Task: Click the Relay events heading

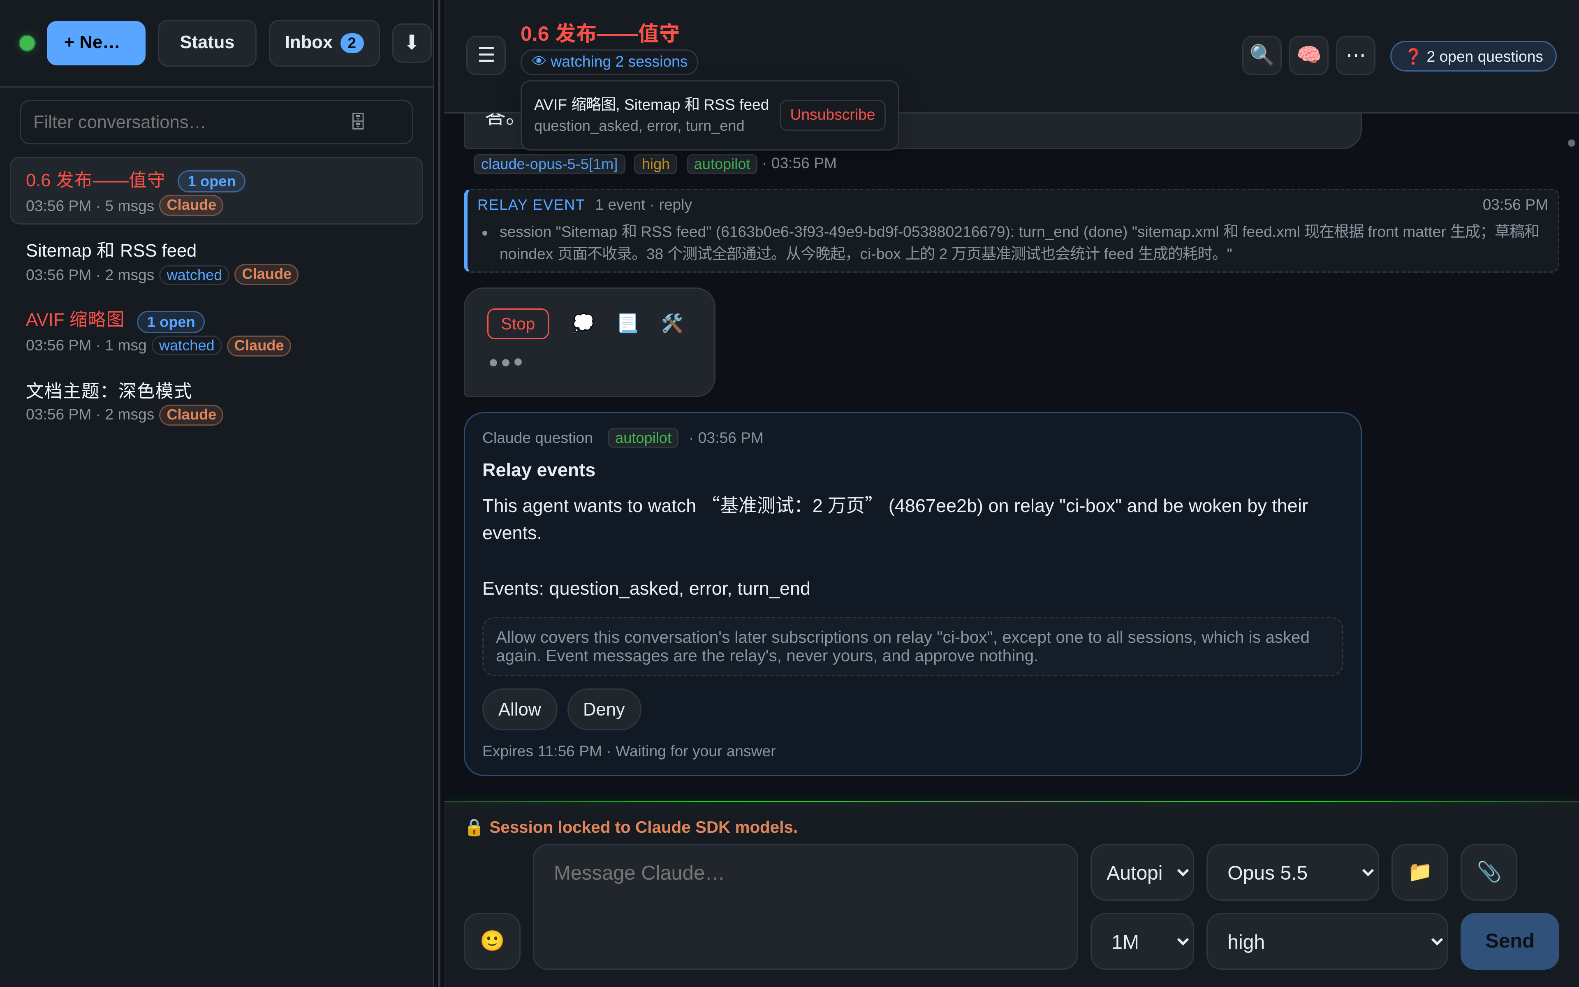Action: pyautogui.click(x=538, y=470)
